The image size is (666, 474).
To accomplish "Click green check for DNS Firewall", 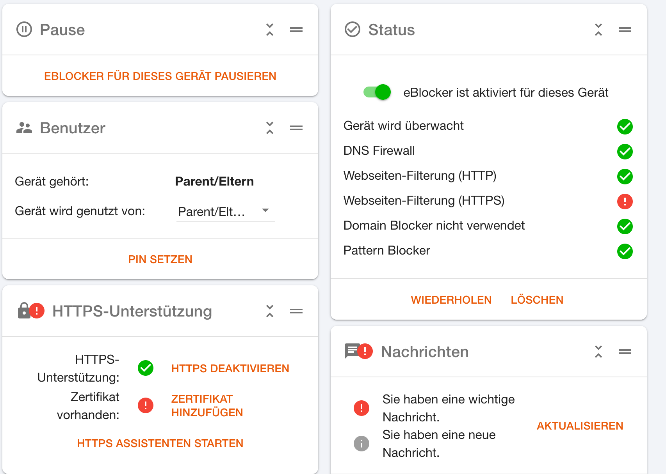I will [625, 152].
